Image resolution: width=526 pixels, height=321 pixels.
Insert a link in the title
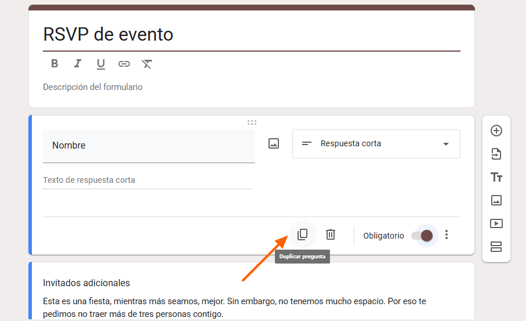click(x=124, y=64)
